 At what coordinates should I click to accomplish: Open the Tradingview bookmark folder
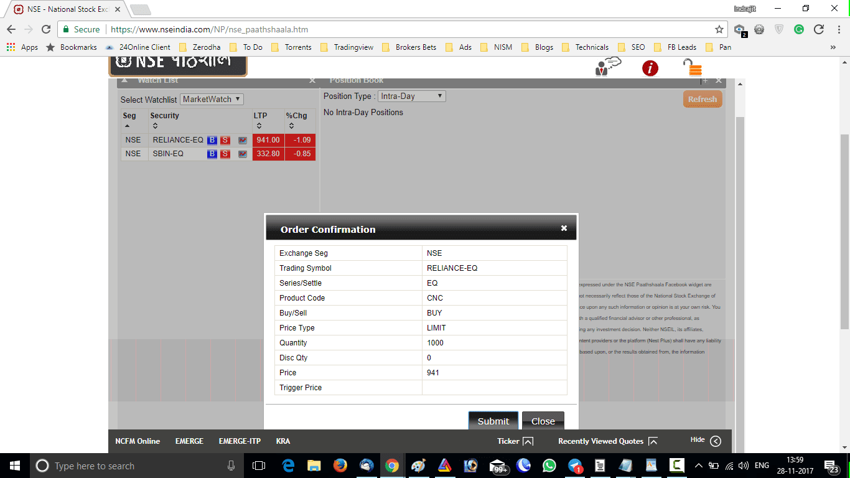[347, 47]
